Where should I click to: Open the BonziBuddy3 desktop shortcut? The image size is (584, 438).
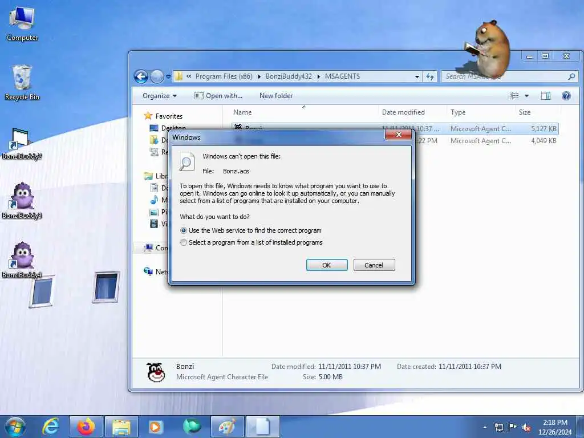22,201
